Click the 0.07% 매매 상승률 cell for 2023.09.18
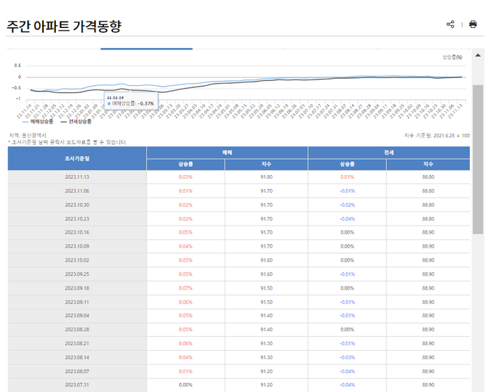This screenshot has width=488, height=392. point(185,287)
